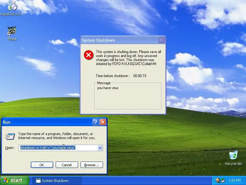Click the 'Time before shutdown :' label

[x=113, y=76]
